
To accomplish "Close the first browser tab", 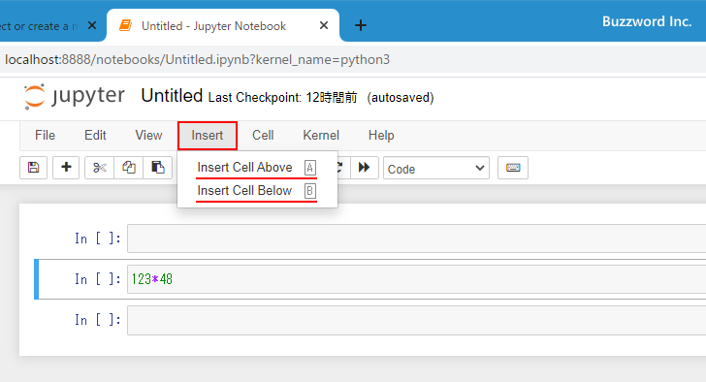I will 92,25.
